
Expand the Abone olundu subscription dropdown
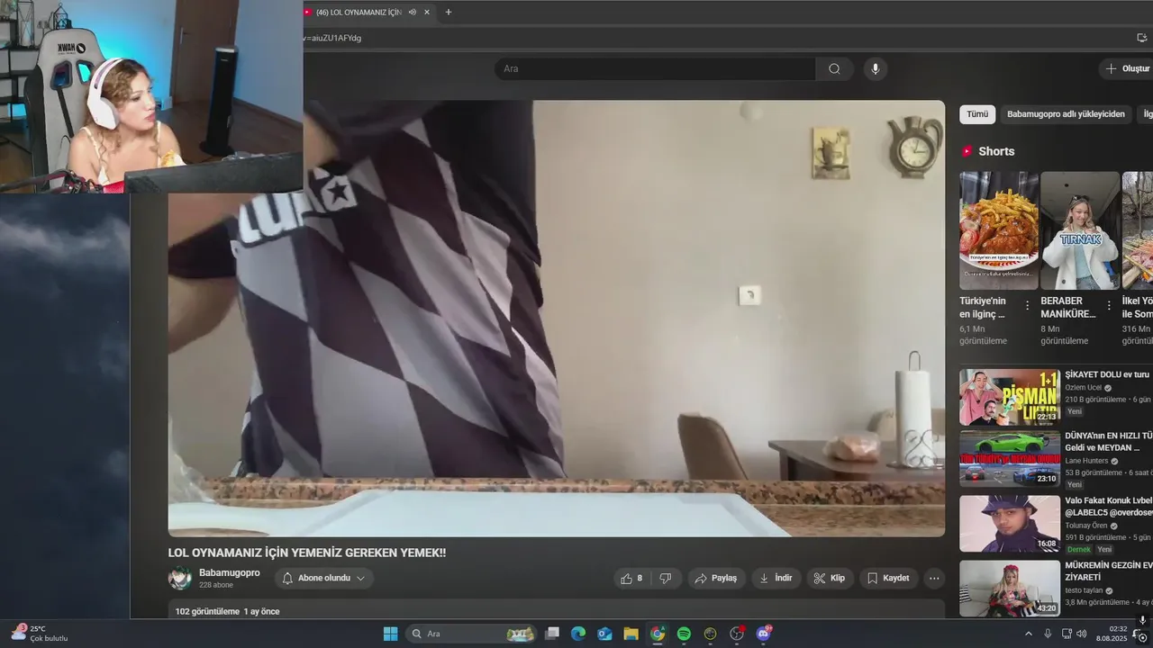point(324,578)
